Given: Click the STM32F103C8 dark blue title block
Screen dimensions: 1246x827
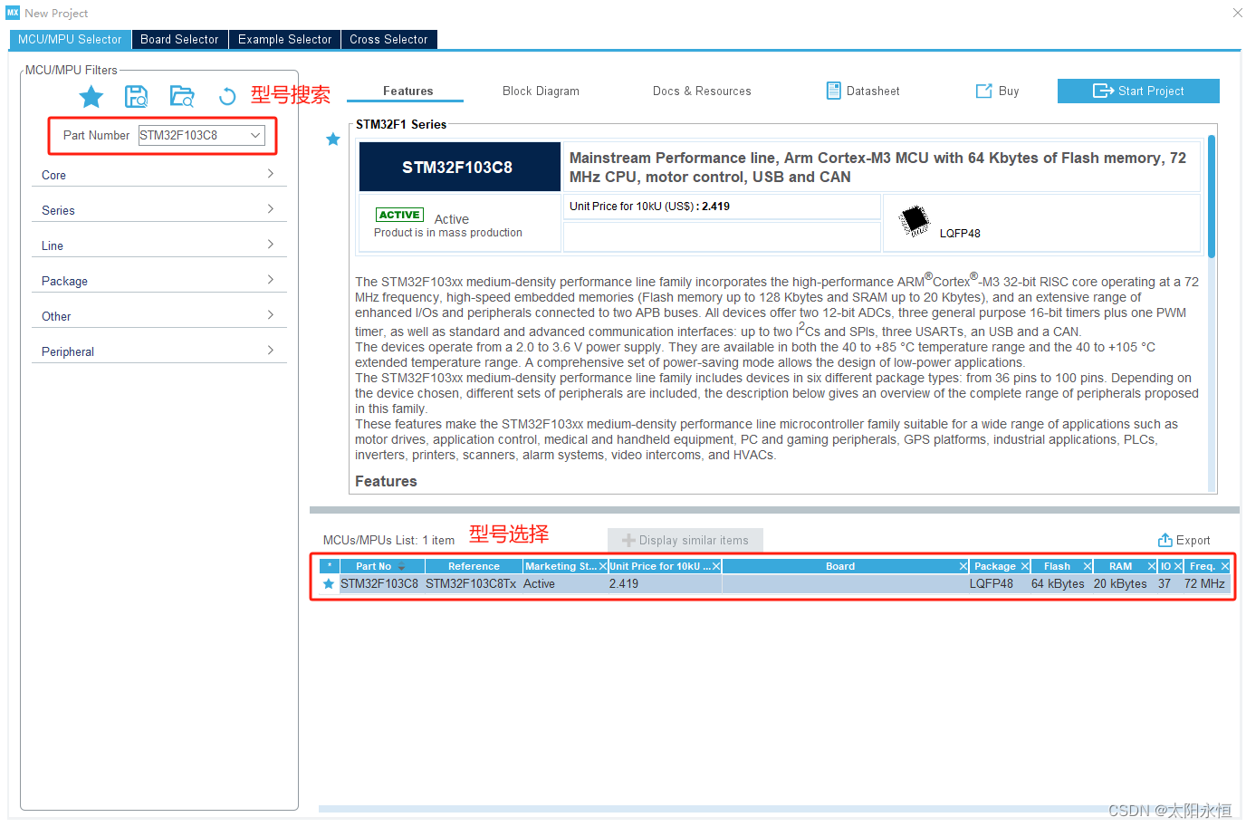Looking at the screenshot, I should (x=459, y=167).
